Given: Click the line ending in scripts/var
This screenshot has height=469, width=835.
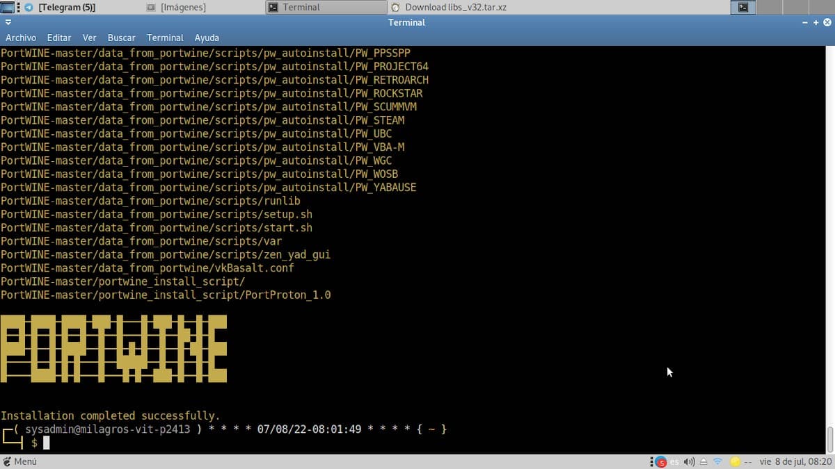Looking at the screenshot, I should point(141,241).
